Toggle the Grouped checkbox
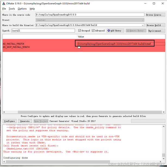Viewport: 167px width, 167px height. click(79, 31)
